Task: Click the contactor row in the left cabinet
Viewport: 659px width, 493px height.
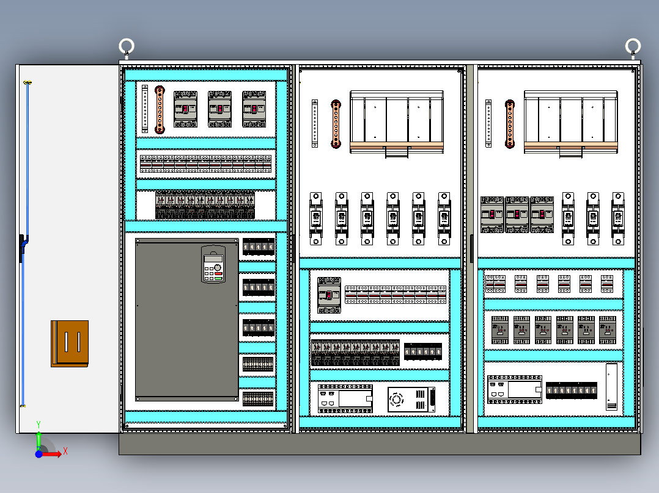Action: click(x=205, y=205)
